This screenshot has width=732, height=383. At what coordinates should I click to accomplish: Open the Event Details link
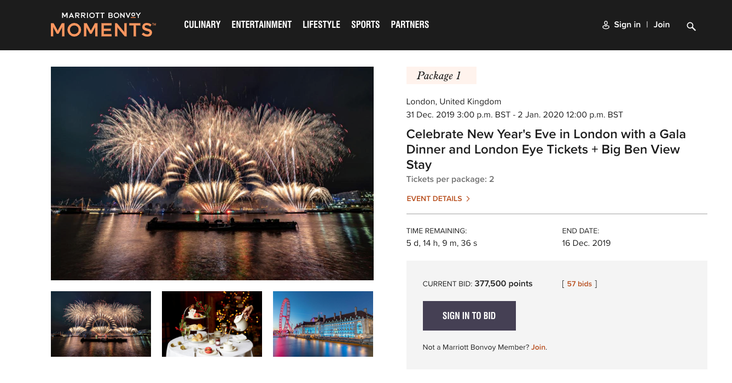434,199
